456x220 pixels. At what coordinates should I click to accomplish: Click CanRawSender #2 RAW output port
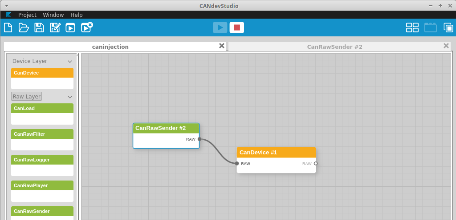click(x=199, y=139)
